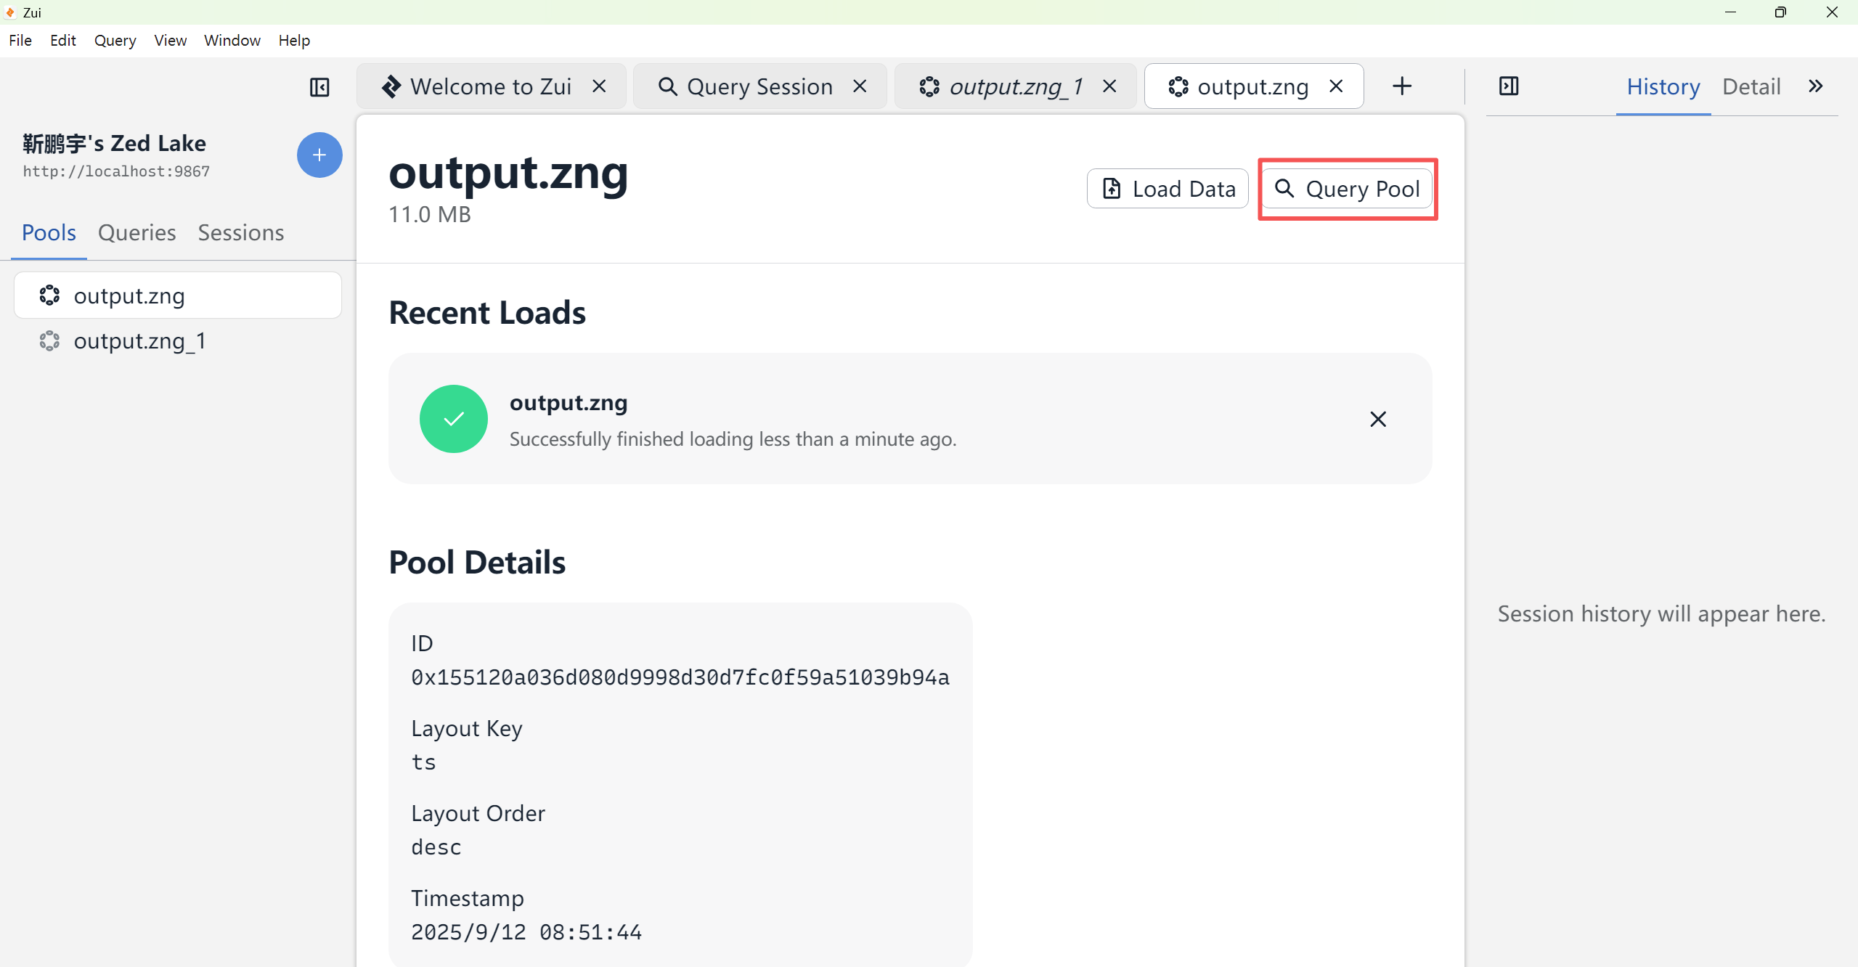Image resolution: width=1858 pixels, height=967 pixels.
Task: Switch to the Queries sidebar tab
Action: click(x=137, y=232)
